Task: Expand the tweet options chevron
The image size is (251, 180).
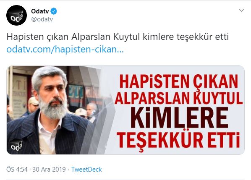Action: pos(241,10)
